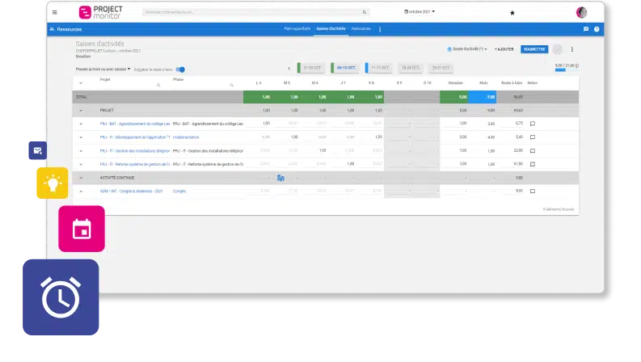Click the blue alarm clock tile
641x362 pixels.
(61, 297)
